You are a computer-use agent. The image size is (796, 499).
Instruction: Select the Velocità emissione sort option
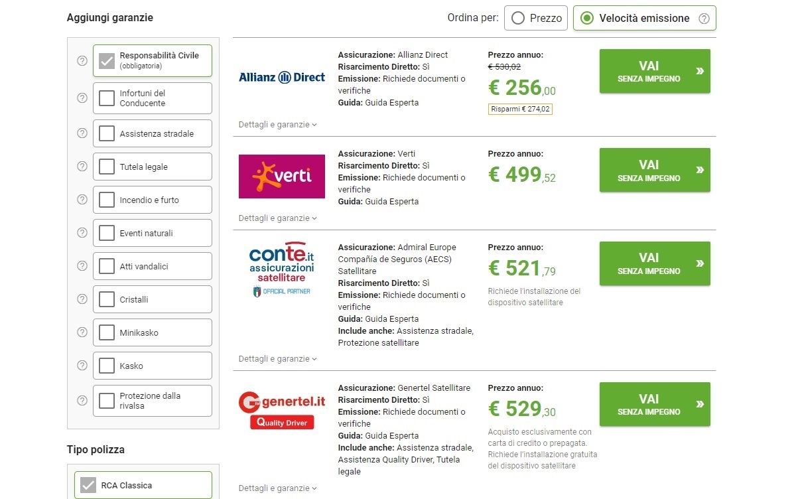(587, 19)
